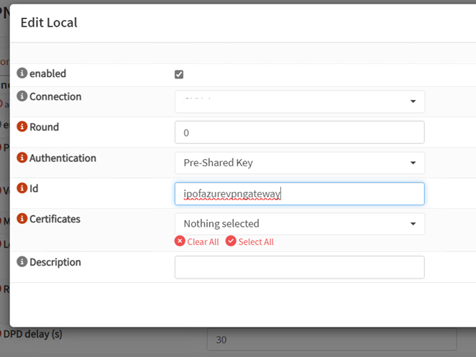Click the Clear All link
This screenshot has width=476, height=357.
coord(203,242)
